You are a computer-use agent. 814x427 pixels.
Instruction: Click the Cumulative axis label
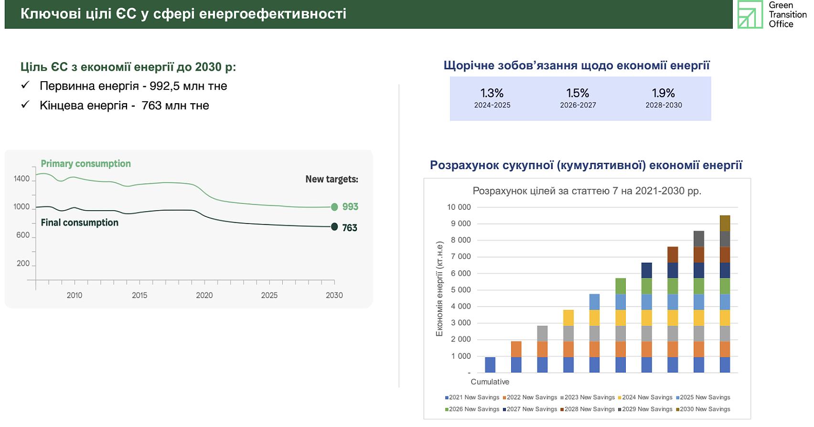coord(490,382)
